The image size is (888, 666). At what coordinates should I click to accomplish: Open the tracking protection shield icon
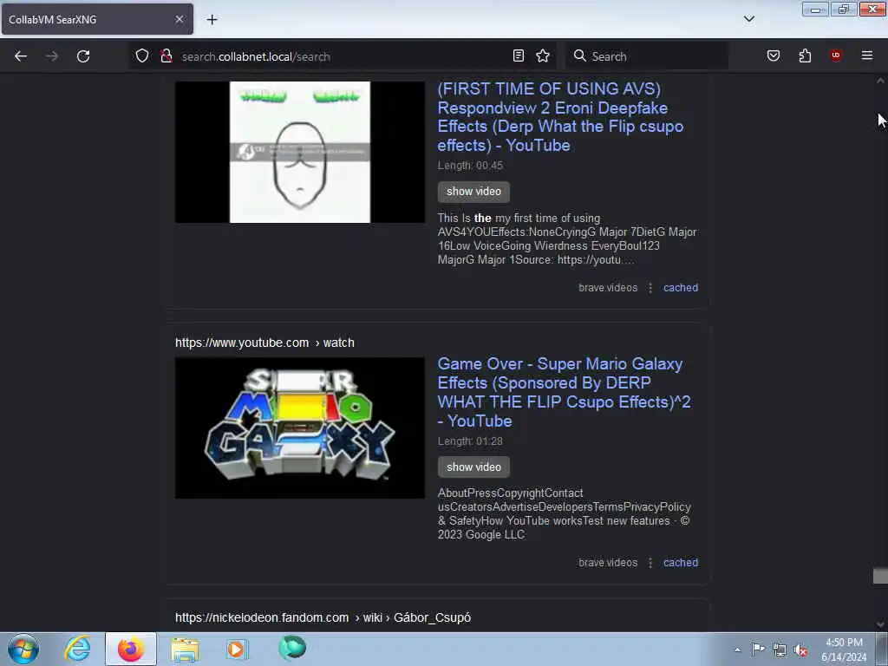pos(142,55)
